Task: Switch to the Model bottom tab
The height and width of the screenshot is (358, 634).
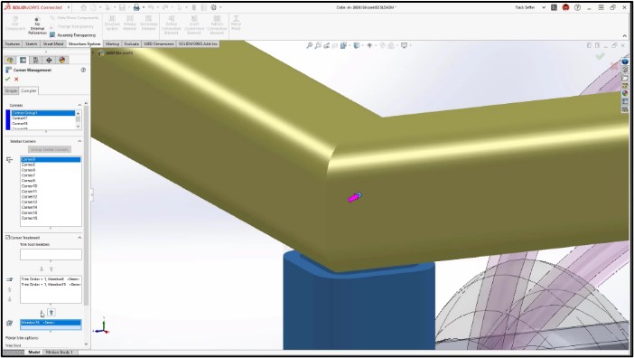Action: point(34,353)
